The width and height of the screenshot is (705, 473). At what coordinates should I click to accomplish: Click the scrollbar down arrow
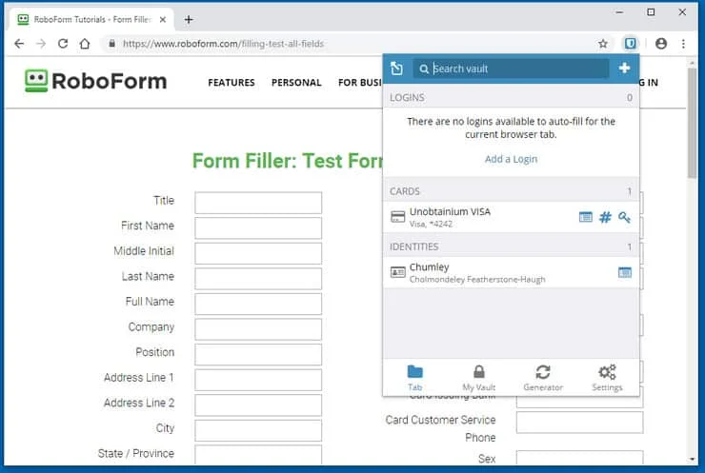pyautogui.click(x=693, y=459)
